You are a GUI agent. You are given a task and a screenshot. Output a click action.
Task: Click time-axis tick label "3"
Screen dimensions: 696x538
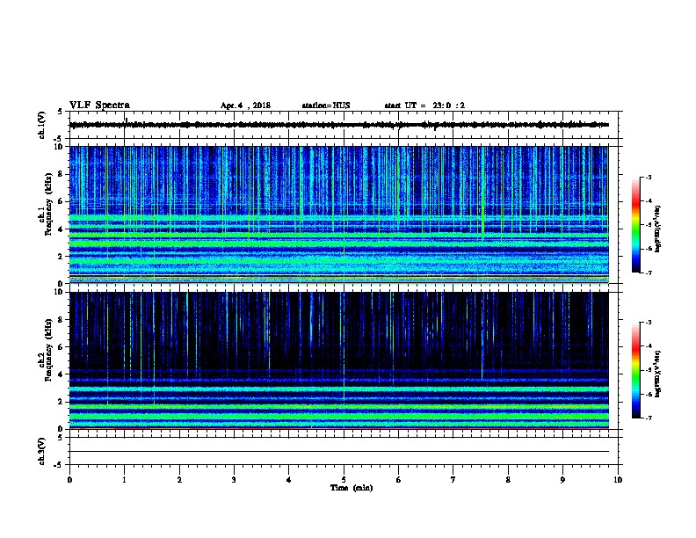(x=234, y=480)
